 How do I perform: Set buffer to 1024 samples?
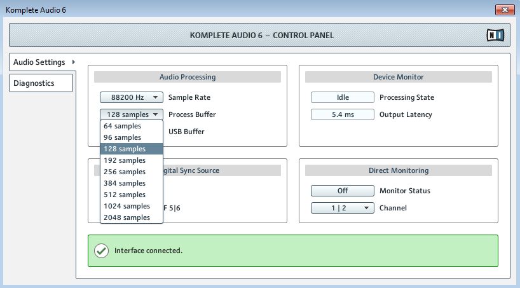[132, 206]
